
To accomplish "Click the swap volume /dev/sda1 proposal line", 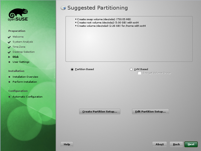I will click(x=104, y=19).
